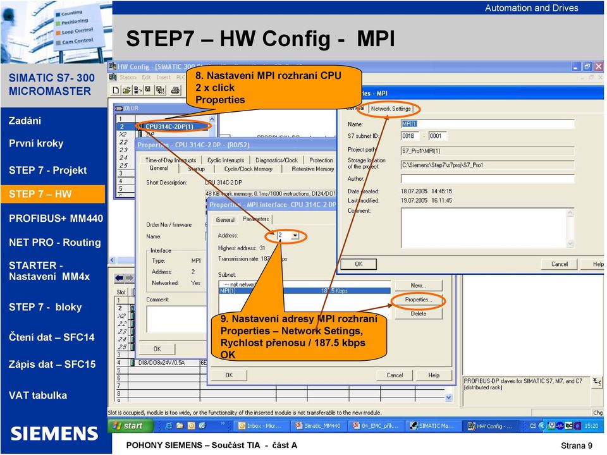Click the HW Config taskbar button
Screen dimensions: 607x455
pyautogui.click(x=491, y=426)
